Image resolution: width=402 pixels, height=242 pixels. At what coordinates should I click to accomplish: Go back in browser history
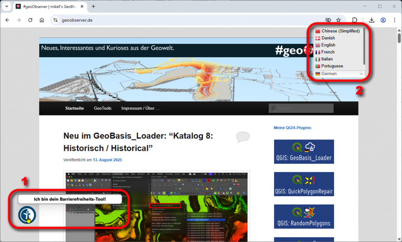point(7,20)
